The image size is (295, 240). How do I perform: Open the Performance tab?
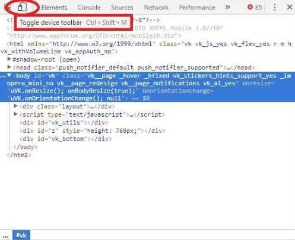(197, 8)
